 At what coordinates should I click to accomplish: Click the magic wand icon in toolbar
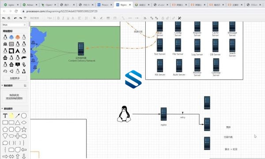pos(179,18)
